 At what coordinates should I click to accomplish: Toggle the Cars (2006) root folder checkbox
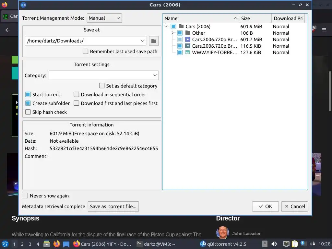pyautogui.click(x=173, y=26)
